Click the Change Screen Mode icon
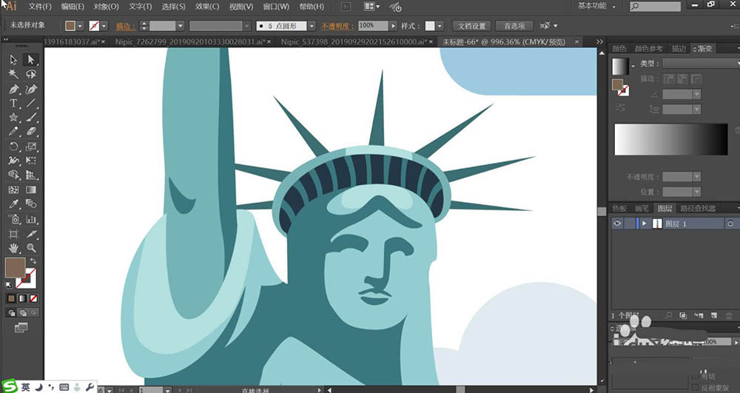Screen dimensions: 740x393 click(21, 327)
